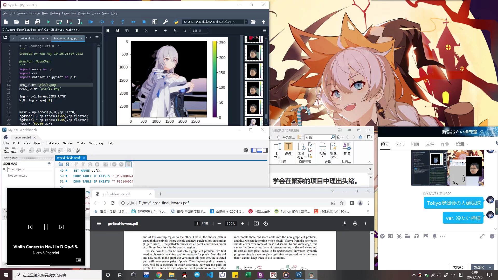The width and height of the screenshot is (498, 280).
Task: Select the mysql_dsdb_exp6 query tab
Action: tap(69, 158)
